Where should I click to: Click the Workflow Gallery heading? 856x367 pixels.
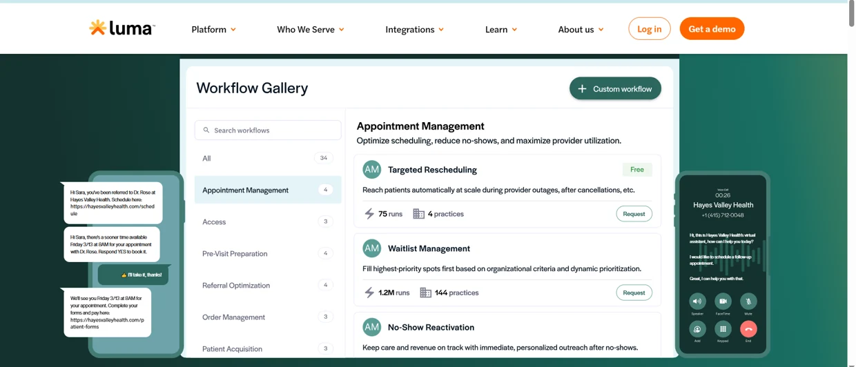pos(252,88)
